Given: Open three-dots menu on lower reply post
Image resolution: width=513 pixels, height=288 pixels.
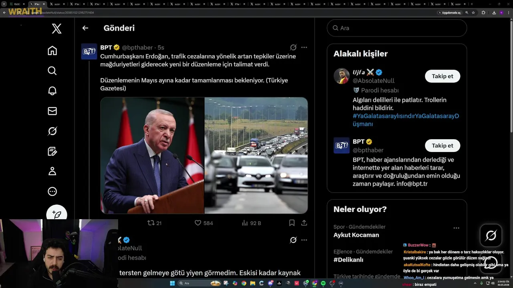Looking at the screenshot, I should [304, 240].
